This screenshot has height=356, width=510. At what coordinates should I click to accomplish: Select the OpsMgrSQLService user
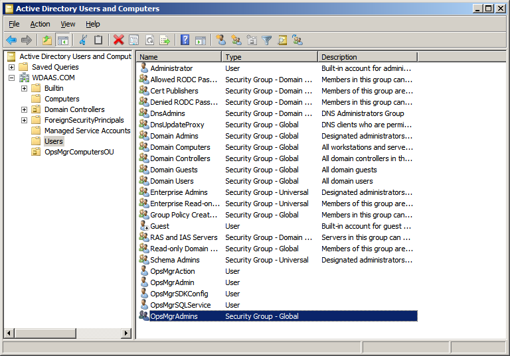point(180,305)
